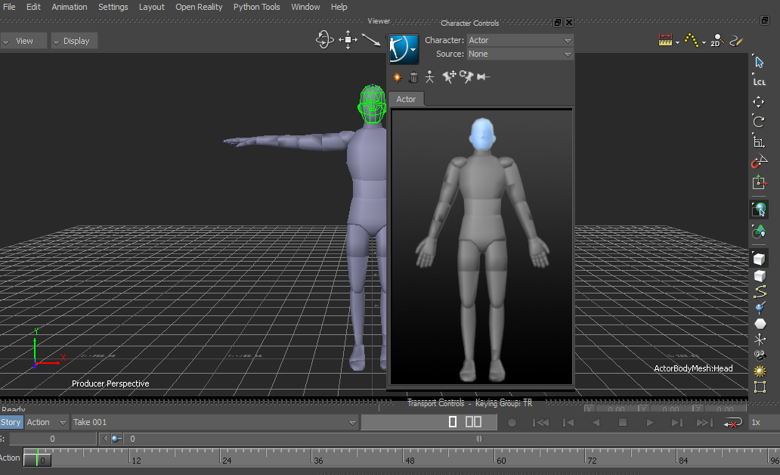Click the viewer orbit icon
The width and height of the screenshot is (780, 475).
pyautogui.click(x=324, y=40)
